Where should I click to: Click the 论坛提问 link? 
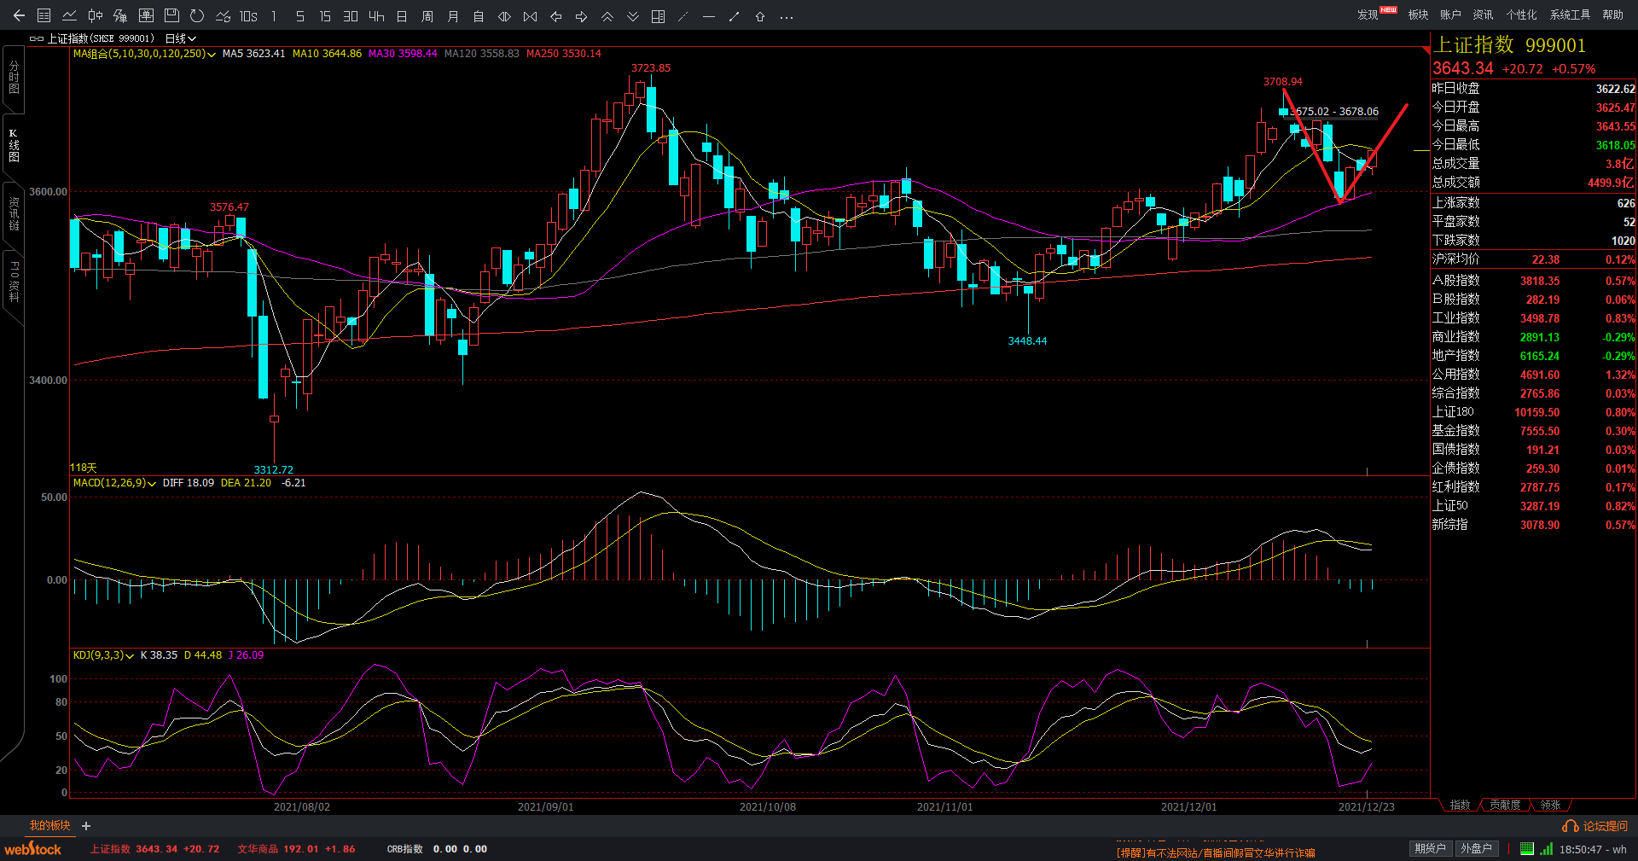1595,826
